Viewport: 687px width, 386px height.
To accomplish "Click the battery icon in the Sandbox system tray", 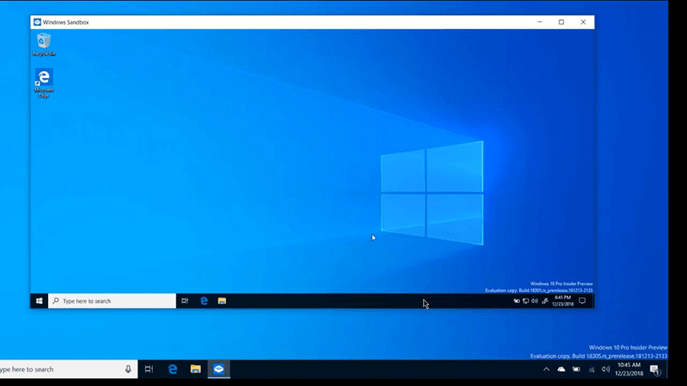I will click(517, 301).
